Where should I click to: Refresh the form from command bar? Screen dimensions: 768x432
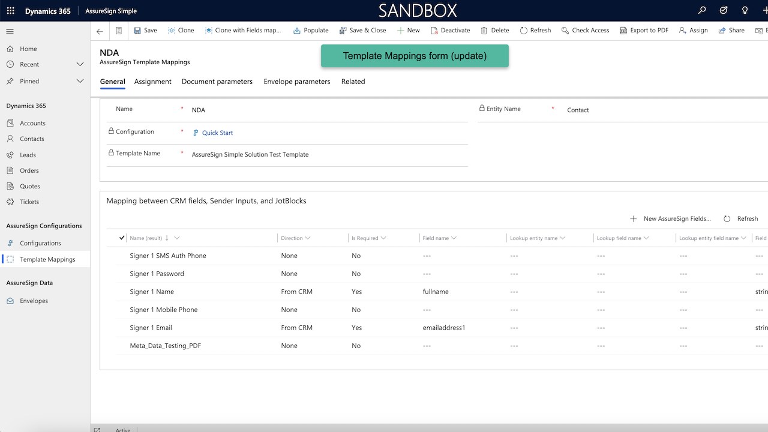(535, 31)
